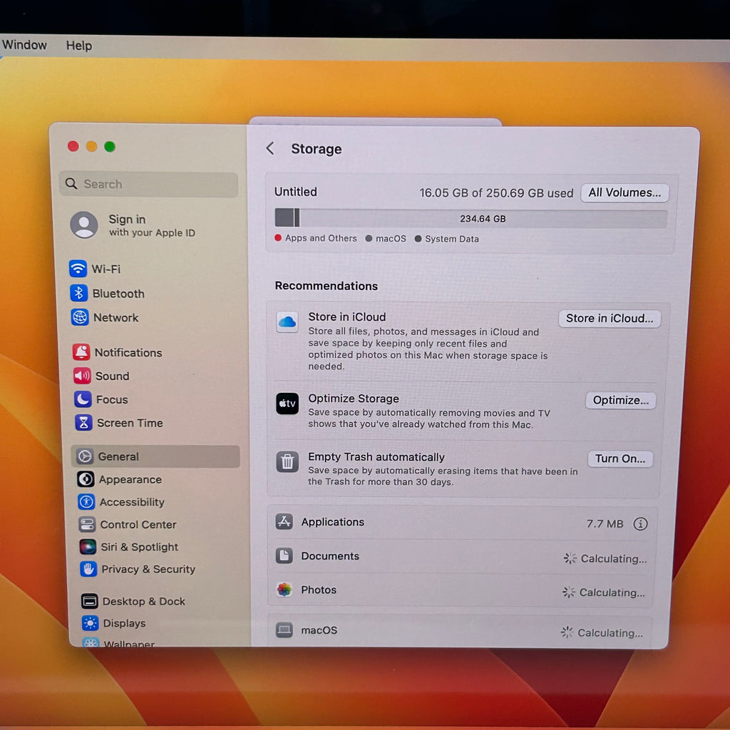Click the 234.64 GB free label
Viewport: 730px width, 730px height.
click(x=483, y=219)
